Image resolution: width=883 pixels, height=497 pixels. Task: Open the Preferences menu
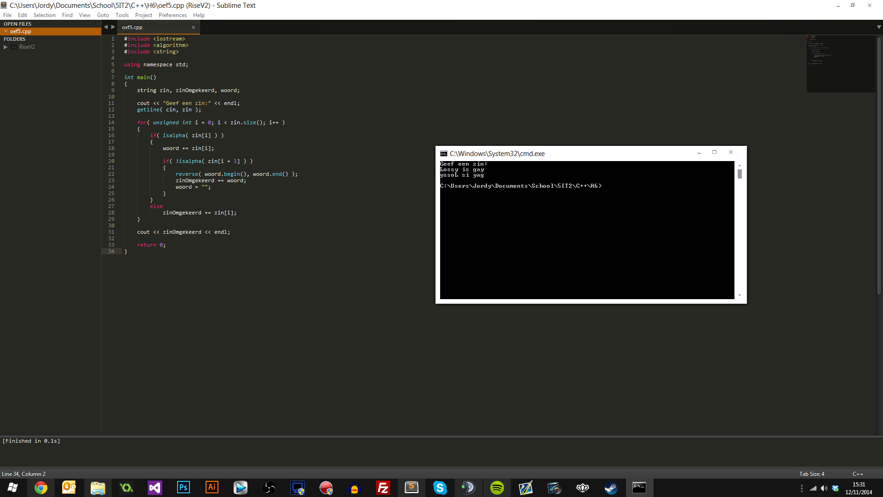click(172, 15)
